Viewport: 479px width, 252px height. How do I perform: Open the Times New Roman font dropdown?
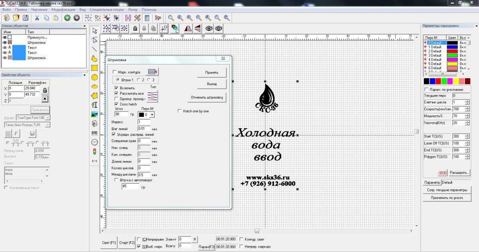click(48, 125)
